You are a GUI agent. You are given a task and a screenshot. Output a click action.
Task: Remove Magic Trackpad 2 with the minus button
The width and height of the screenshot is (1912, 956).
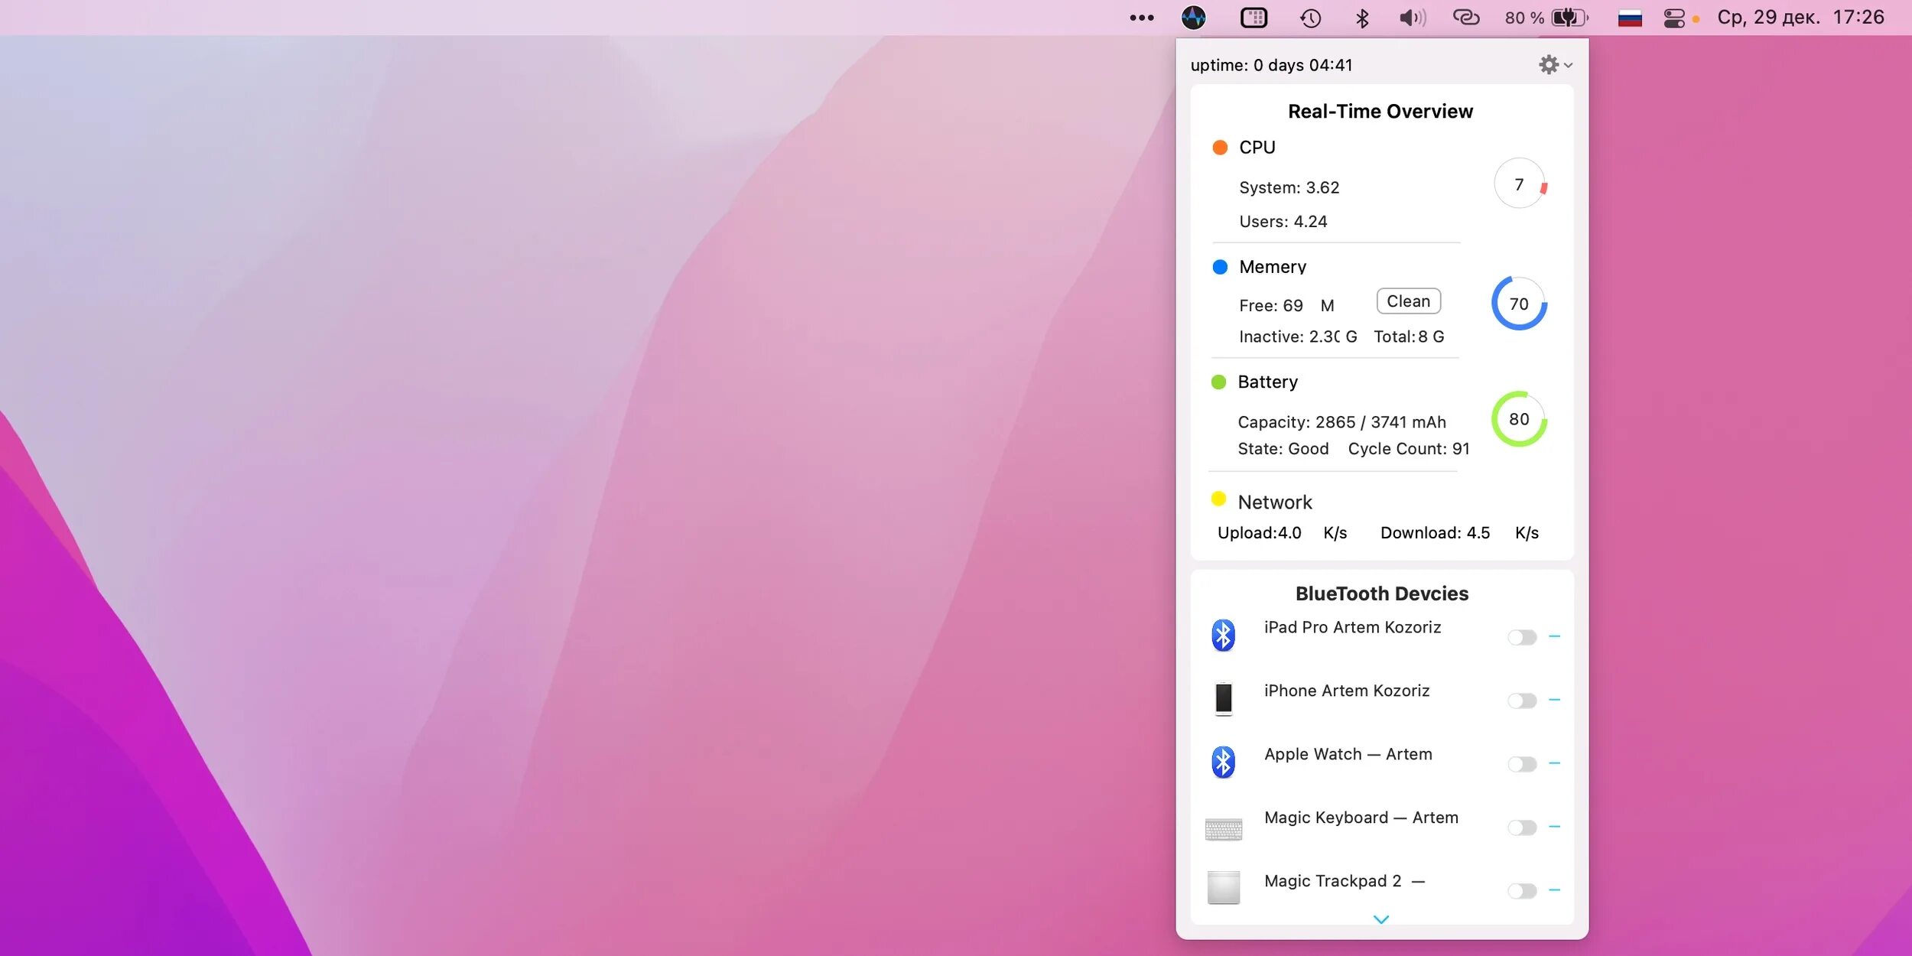point(1554,890)
